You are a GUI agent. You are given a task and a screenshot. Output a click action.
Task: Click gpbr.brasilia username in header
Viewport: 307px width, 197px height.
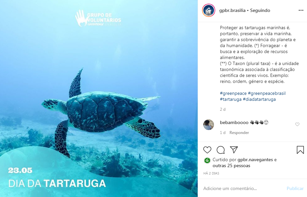point(232,10)
